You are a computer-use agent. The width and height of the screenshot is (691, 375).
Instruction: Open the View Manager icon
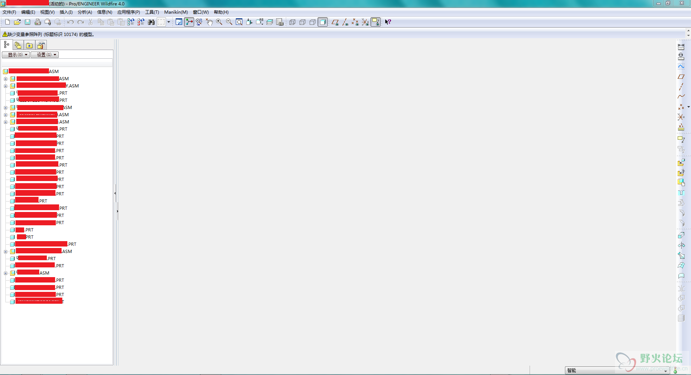coord(280,22)
